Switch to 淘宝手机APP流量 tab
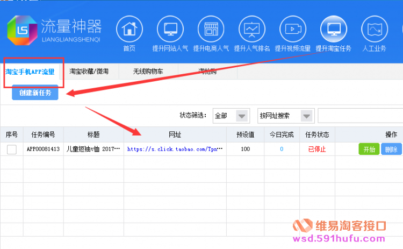403x249 pixels. pos(30,72)
